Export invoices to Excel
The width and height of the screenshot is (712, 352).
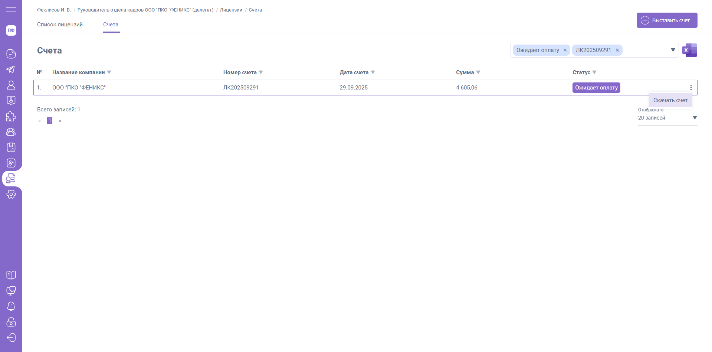pos(690,50)
